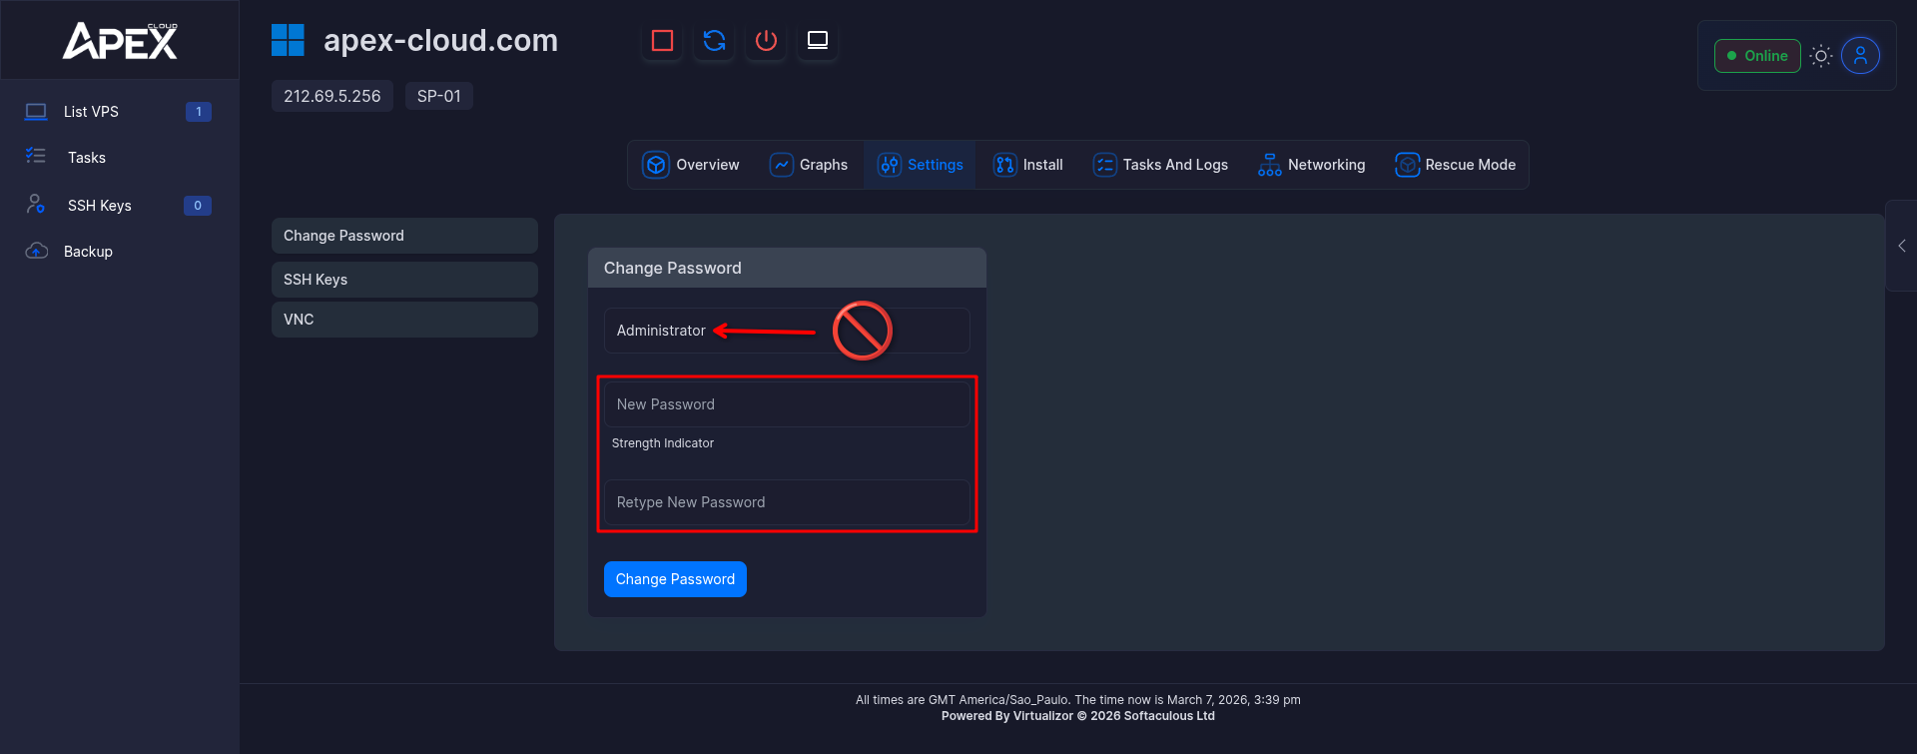The height and width of the screenshot is (754, 1917).
Task: Click the New Password input field
Action: [x=786, y=404]
